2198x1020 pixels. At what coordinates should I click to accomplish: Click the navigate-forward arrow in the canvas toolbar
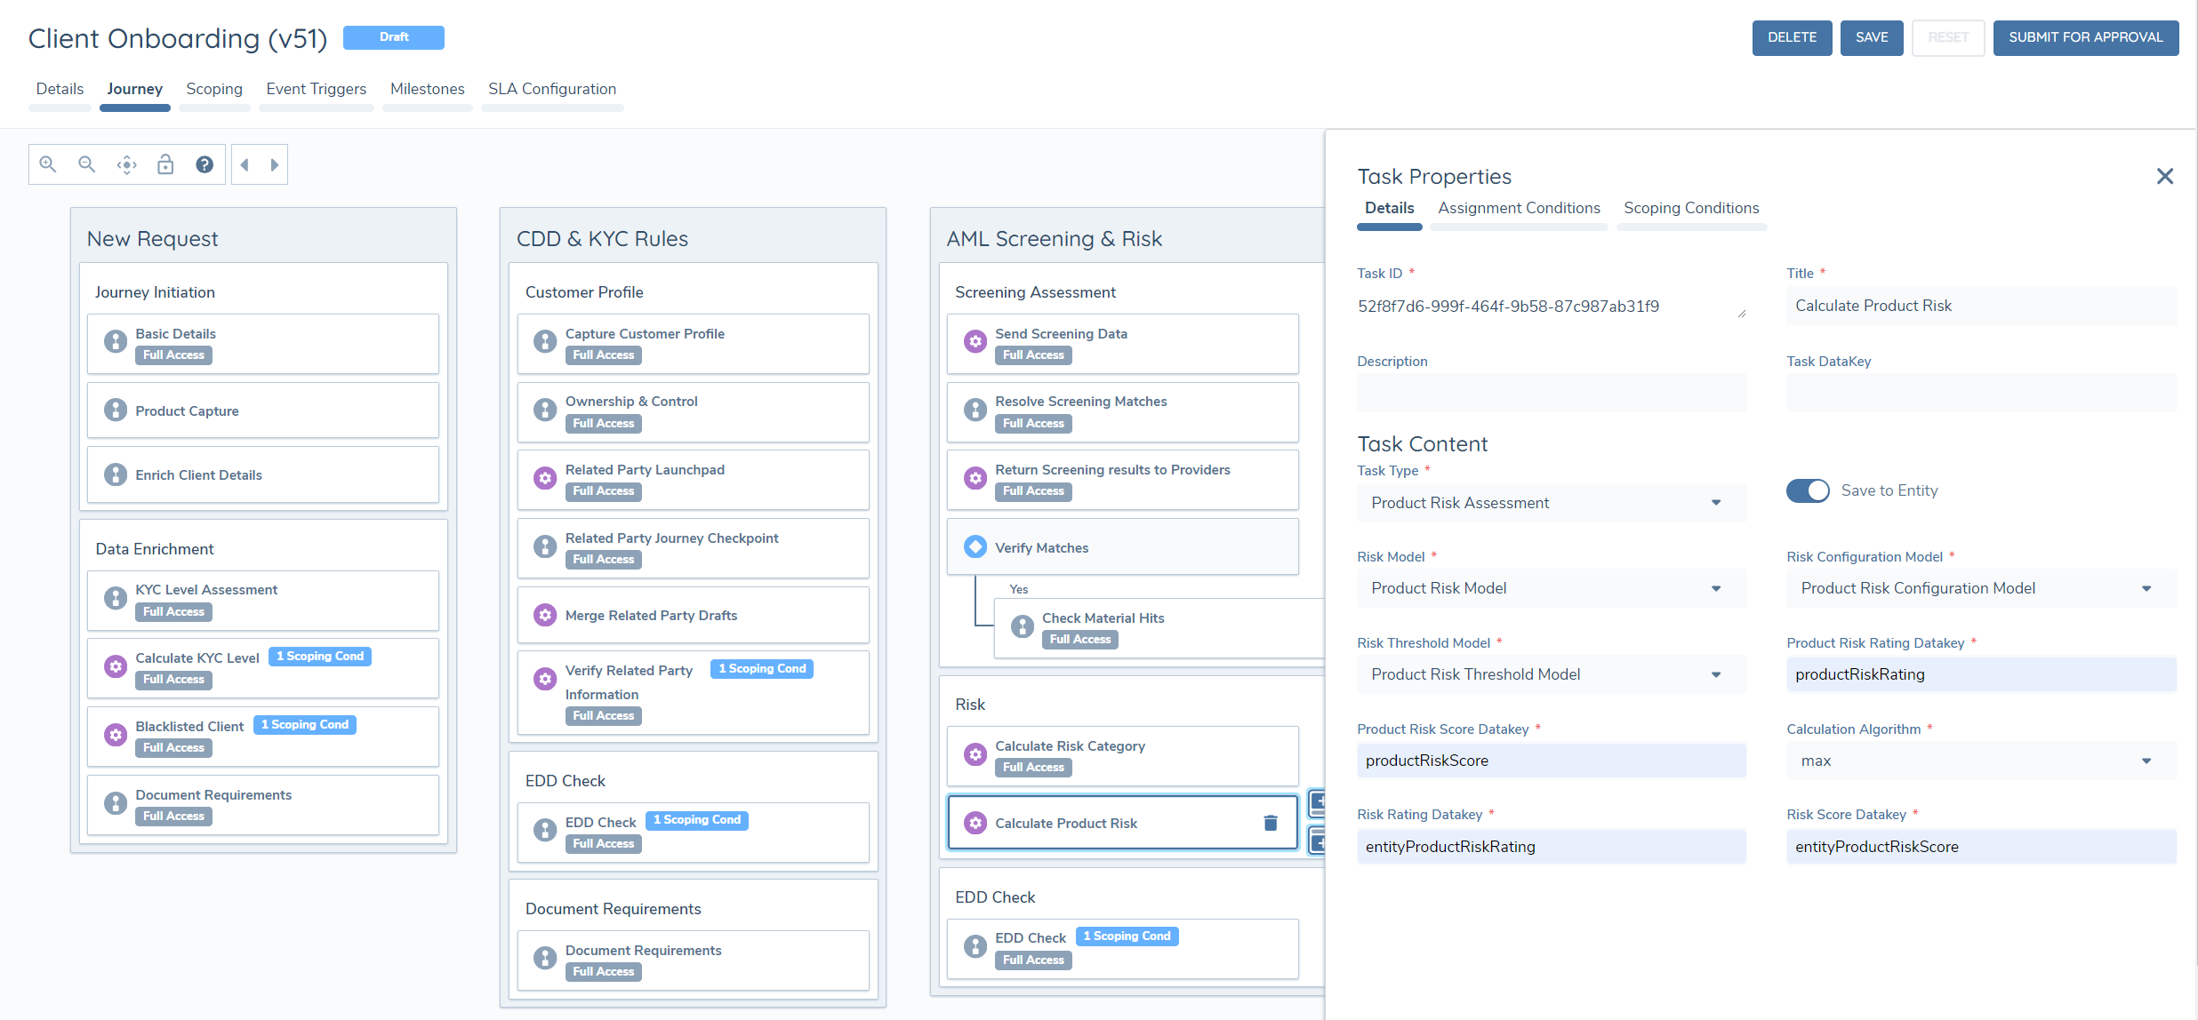point(274,164)
